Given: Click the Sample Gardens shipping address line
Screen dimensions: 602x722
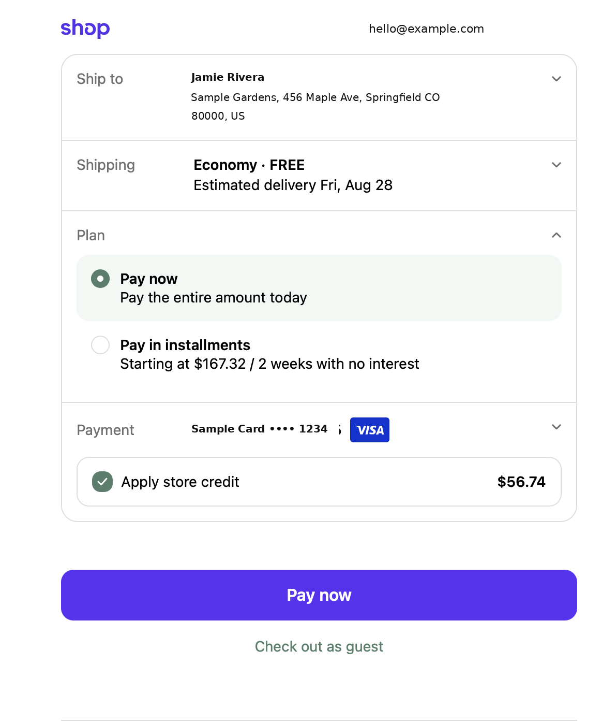Looking at the screenshot, I should tap(315, 97).
